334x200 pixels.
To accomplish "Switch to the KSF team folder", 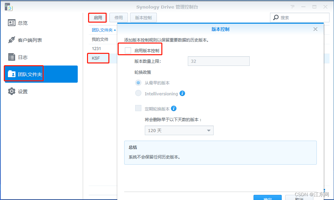I will pyautogui.click(x=96, y=58).
